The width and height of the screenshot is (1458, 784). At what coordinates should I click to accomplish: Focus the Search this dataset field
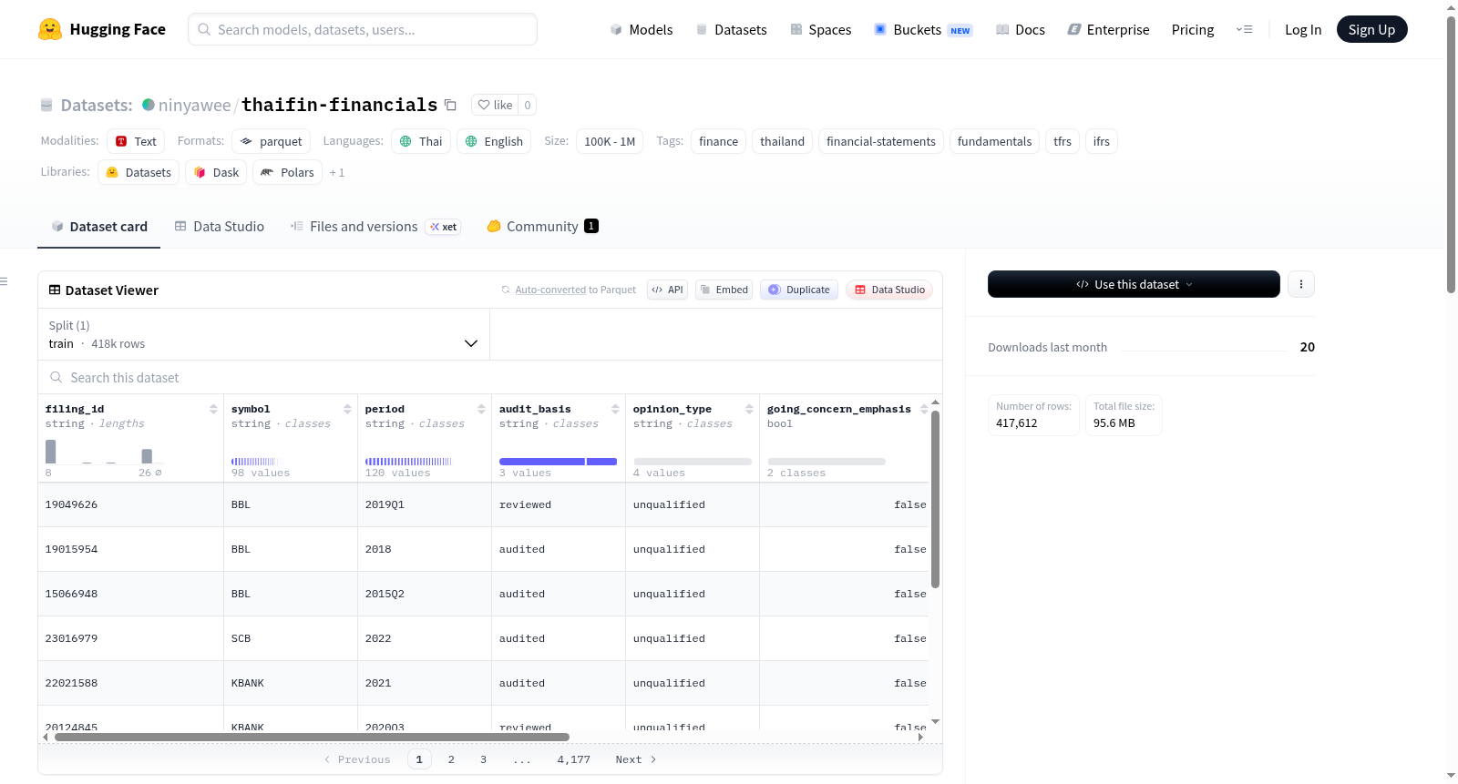pos(490,377)
